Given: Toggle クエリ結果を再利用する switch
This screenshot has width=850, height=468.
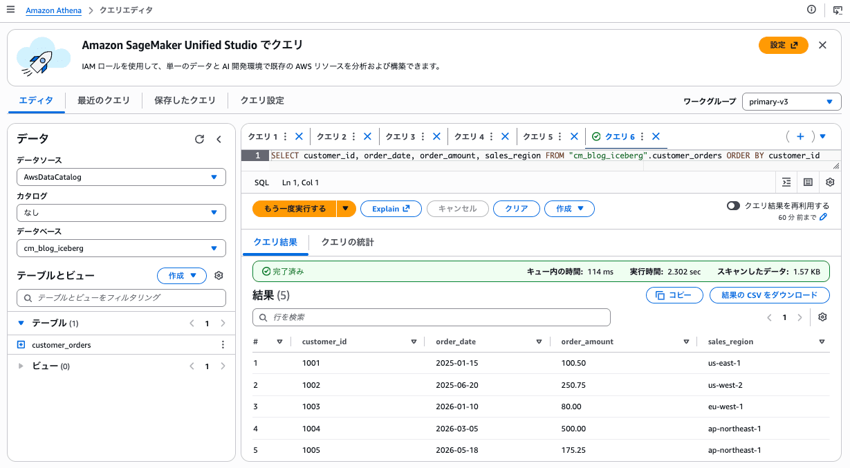Looking at the screenshot, I should pos(733,206).
